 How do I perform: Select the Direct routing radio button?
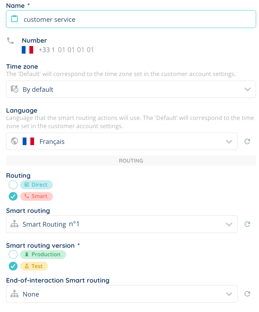point(13,184)
